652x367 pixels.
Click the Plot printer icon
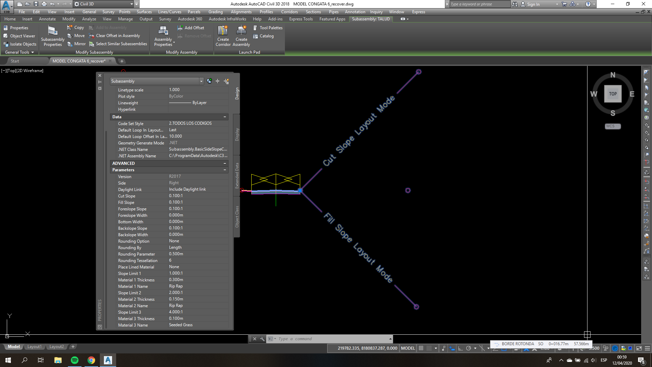pos(44,4)
